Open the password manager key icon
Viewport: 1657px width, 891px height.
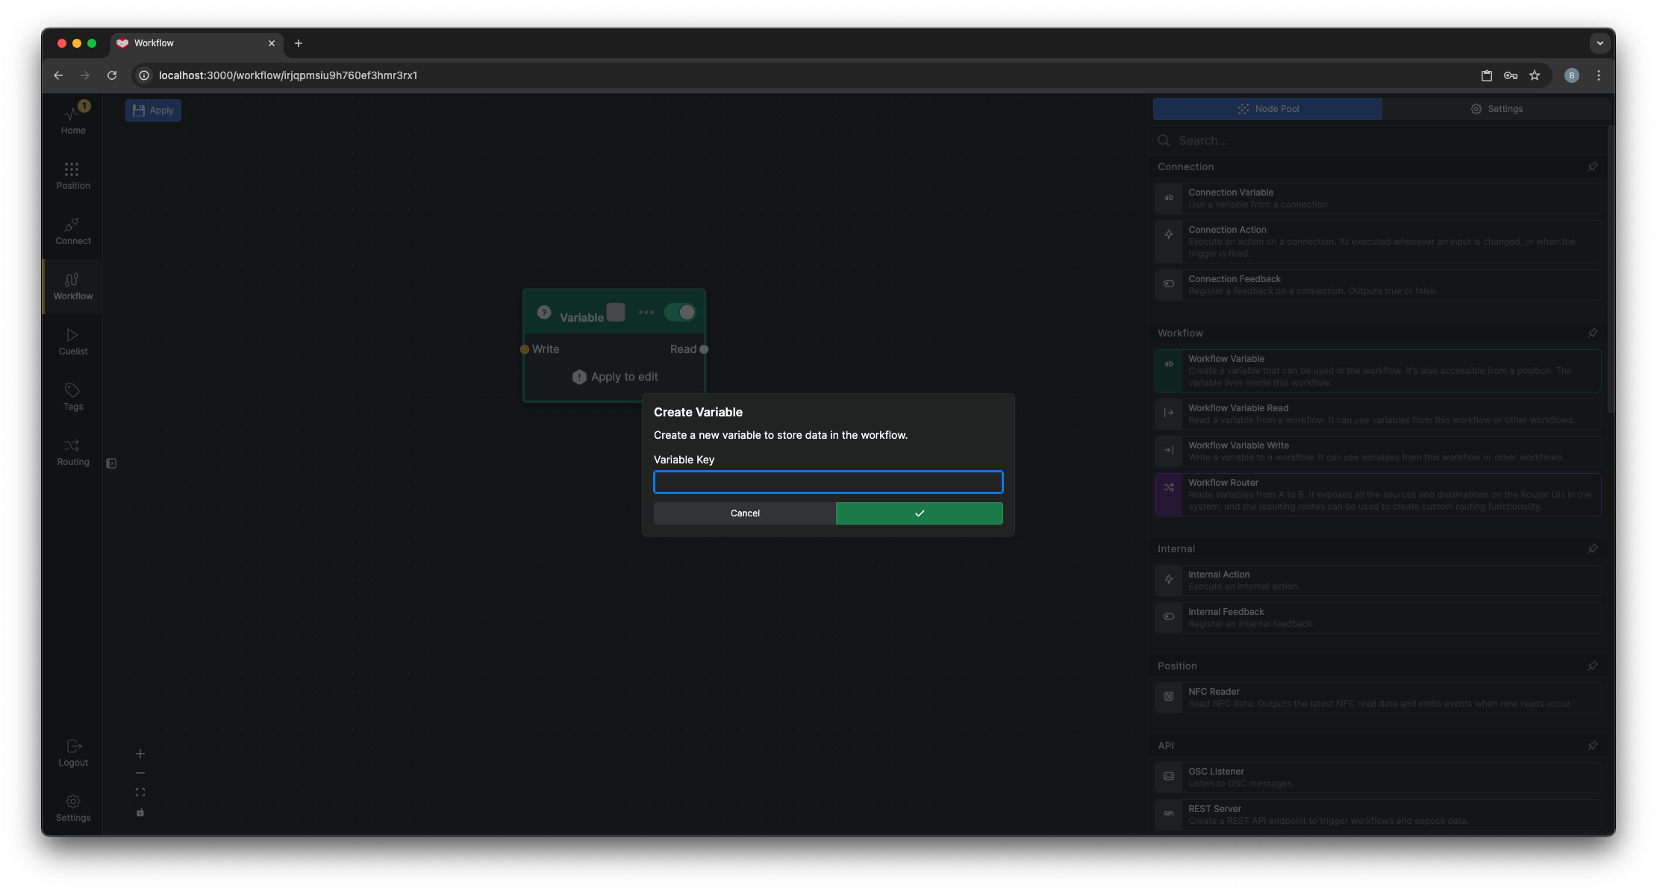pos(1511,75)
